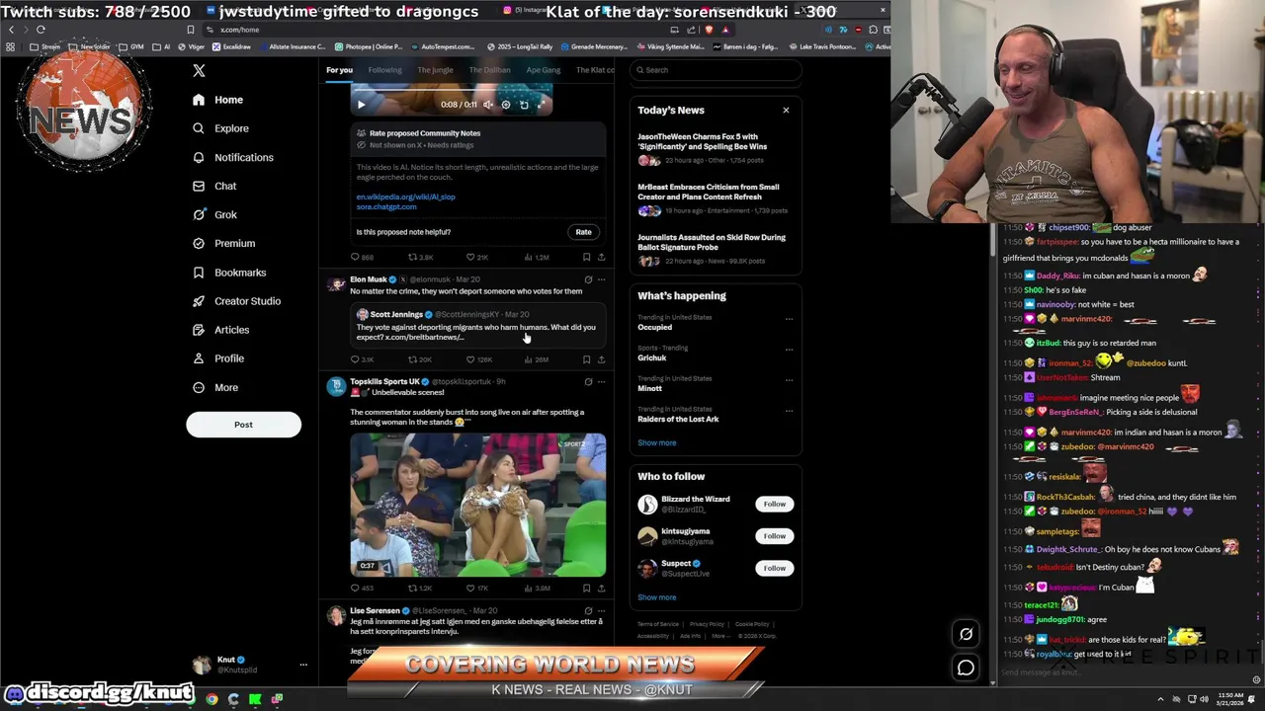Open the top video's settings gear
Screen dimensions: 1265x711
tap(505, 105)
